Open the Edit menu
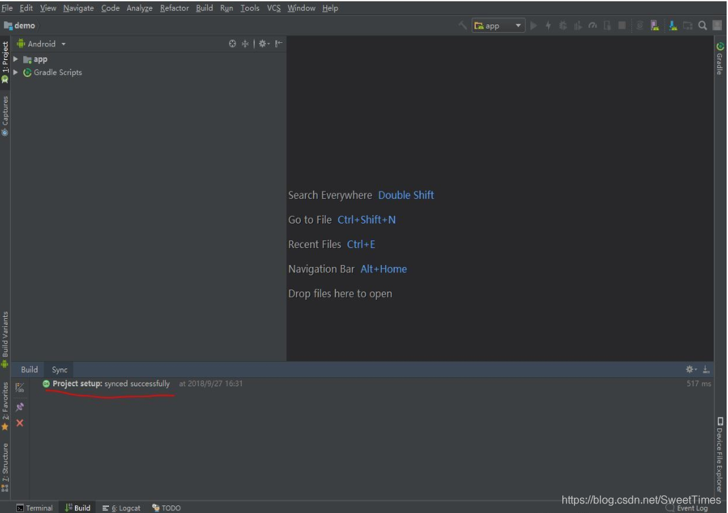 (x=26, y=8)
